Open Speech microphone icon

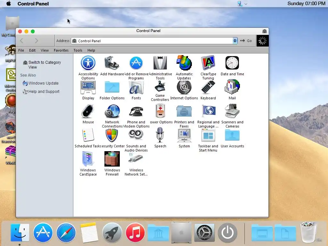tap(160, 135)
